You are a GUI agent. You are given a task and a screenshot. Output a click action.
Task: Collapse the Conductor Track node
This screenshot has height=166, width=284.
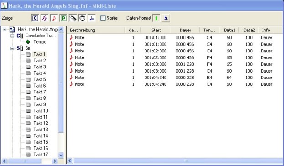point(12,36)
